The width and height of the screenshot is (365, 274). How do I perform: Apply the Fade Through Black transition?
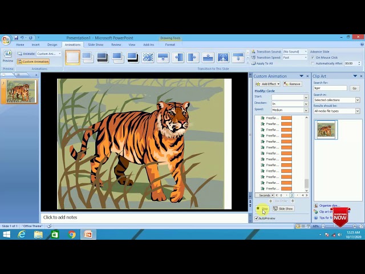point(103,57)
